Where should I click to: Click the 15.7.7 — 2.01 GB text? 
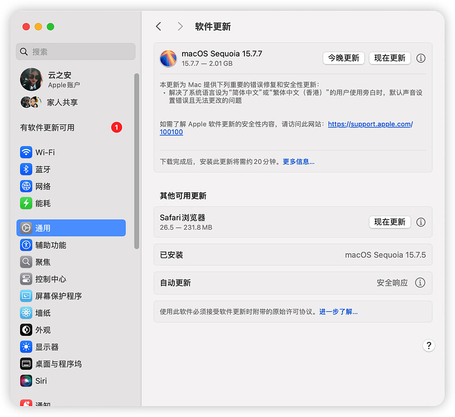207,63
